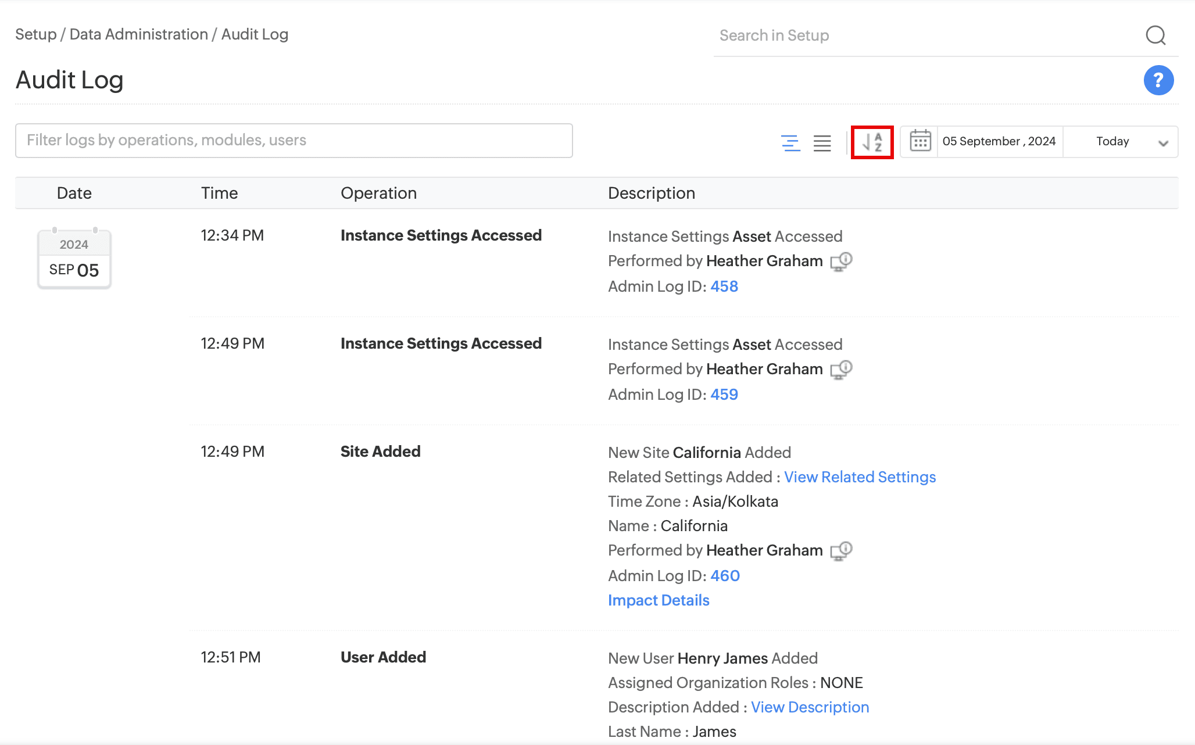Click the search magnifier icon in Setup
Screen dimensions: 1195x745
pyautogui.click(x=1155, y=35)
